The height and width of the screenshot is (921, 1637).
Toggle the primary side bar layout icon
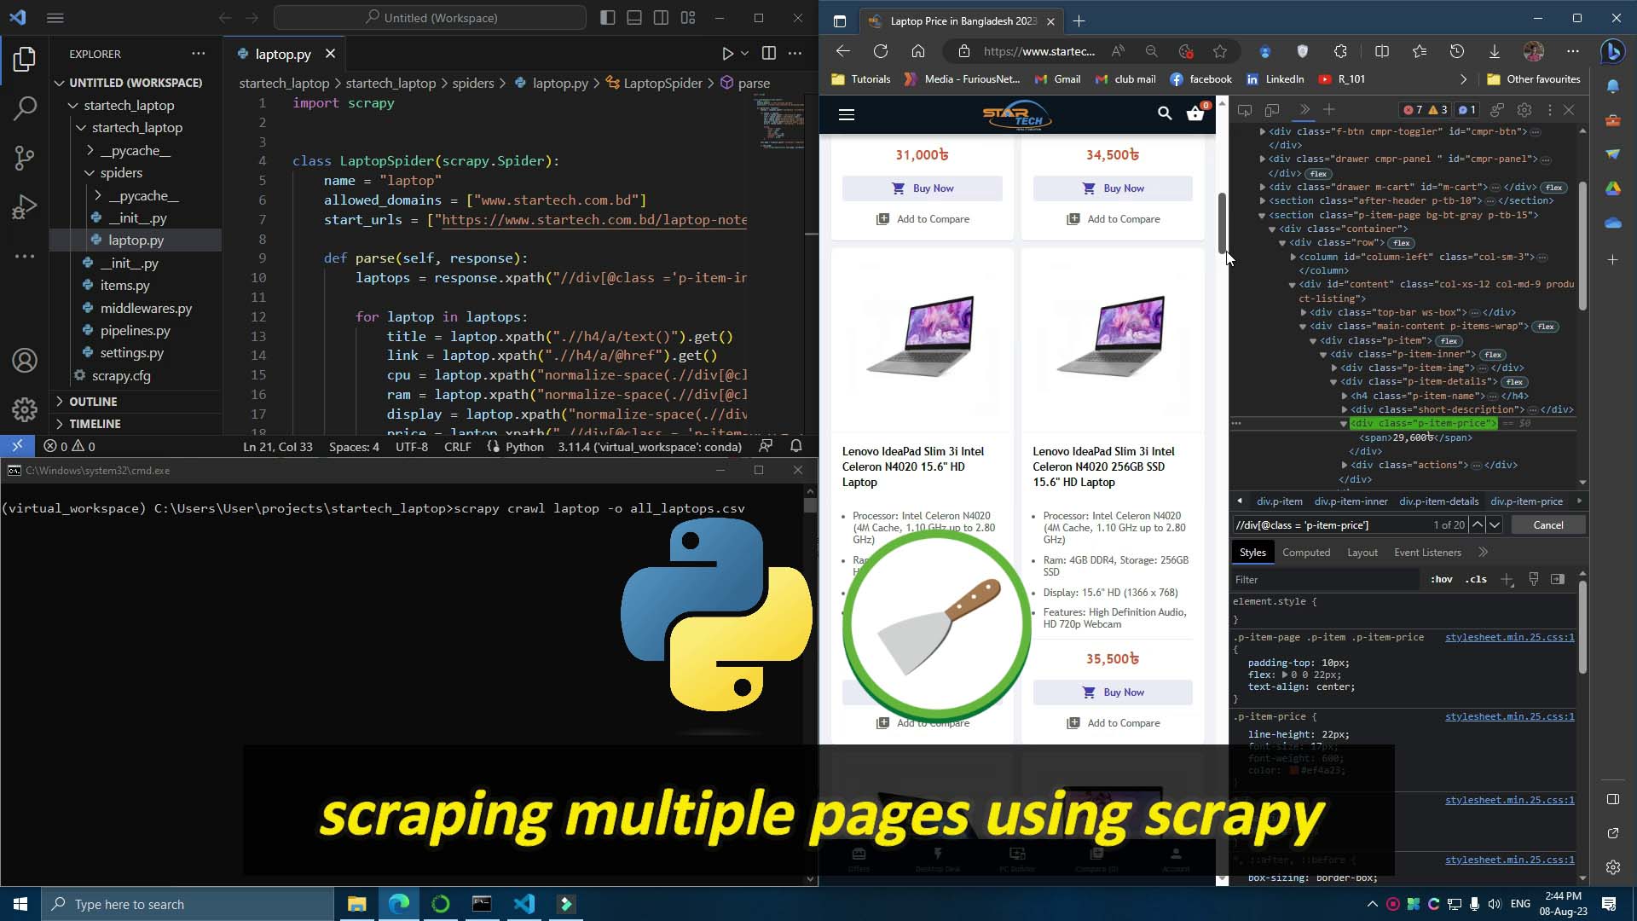pyautogui.click(x=608, y=18)
